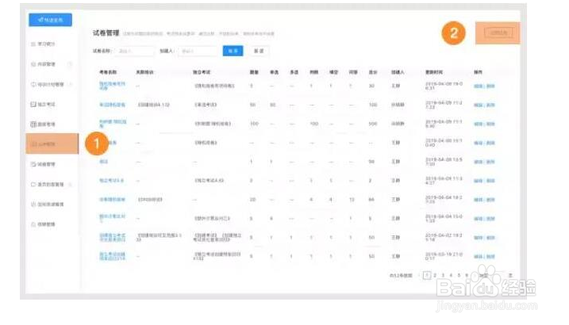Focus the 试卷名称 search input
This screenshot has height=325, width=569.
tap(135, 51)
